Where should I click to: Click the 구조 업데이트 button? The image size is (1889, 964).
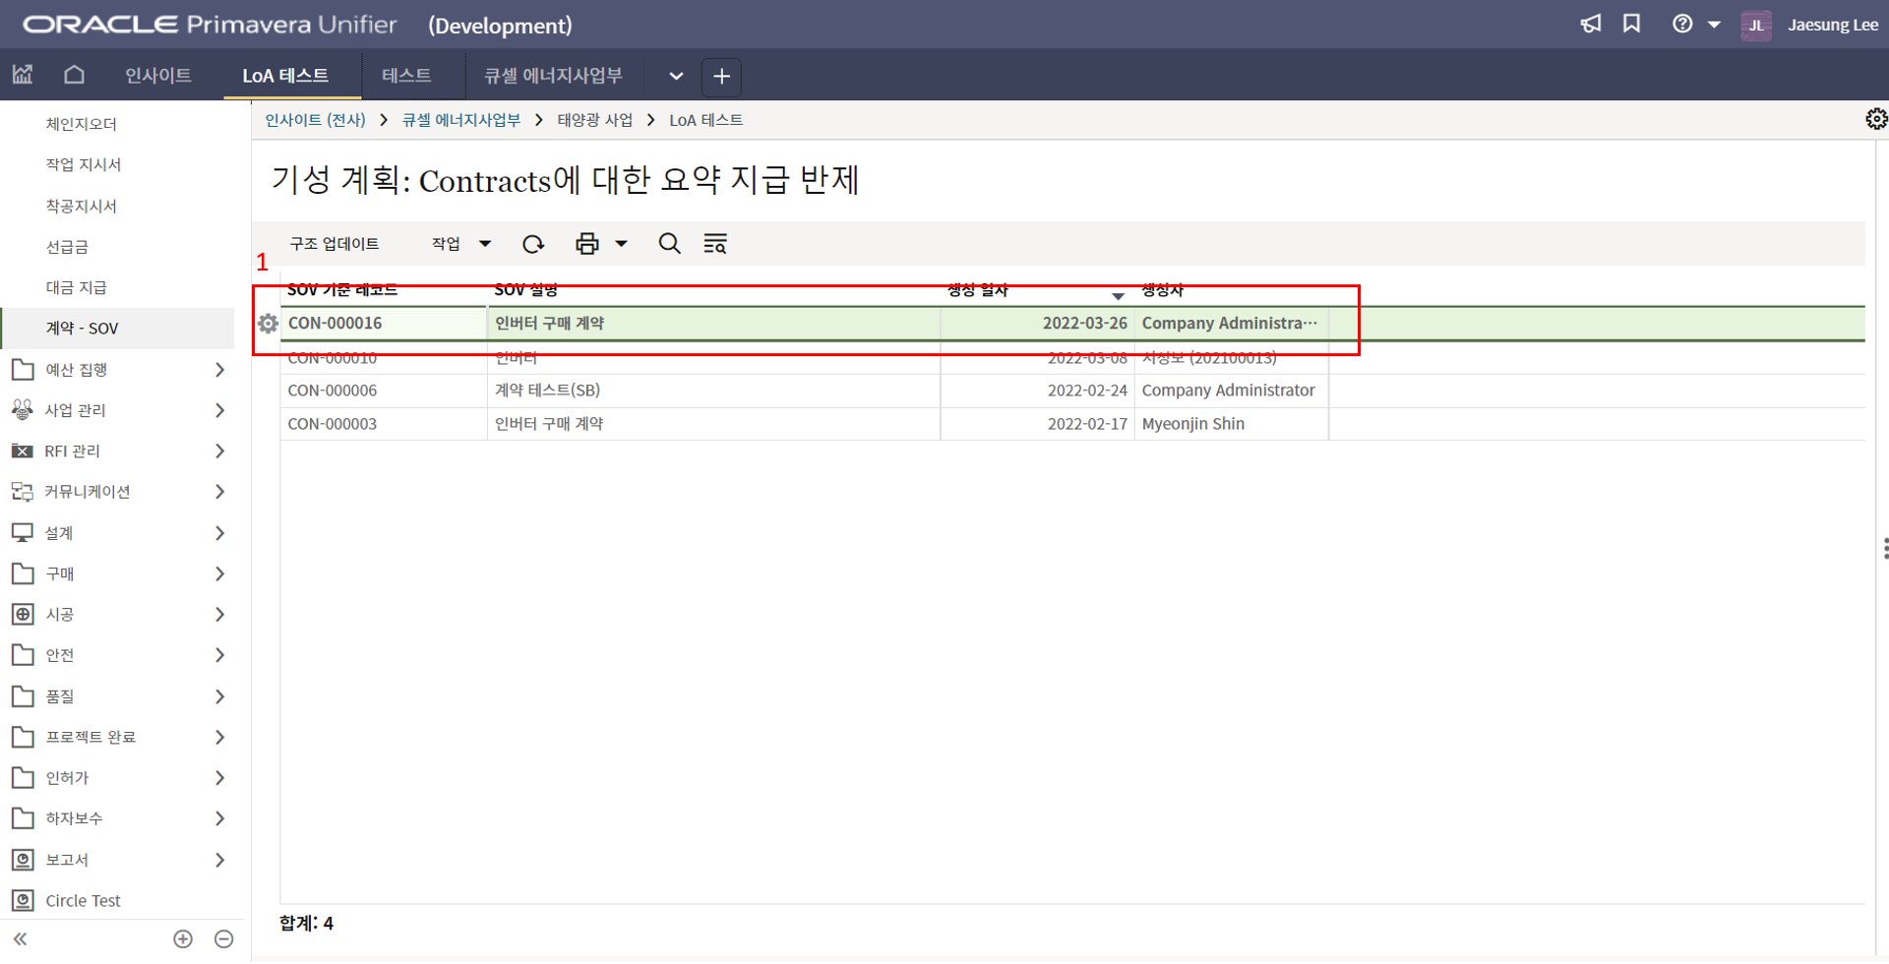(x=335, y=244)
